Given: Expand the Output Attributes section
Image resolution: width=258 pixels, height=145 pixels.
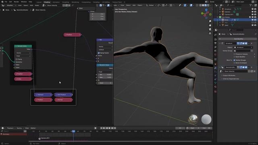Looking at the screenshot, I should click(x=228, y=75).
